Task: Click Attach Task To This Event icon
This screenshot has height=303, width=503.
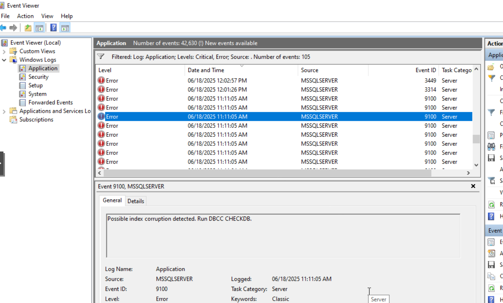Action: click(x=491, y=253)
